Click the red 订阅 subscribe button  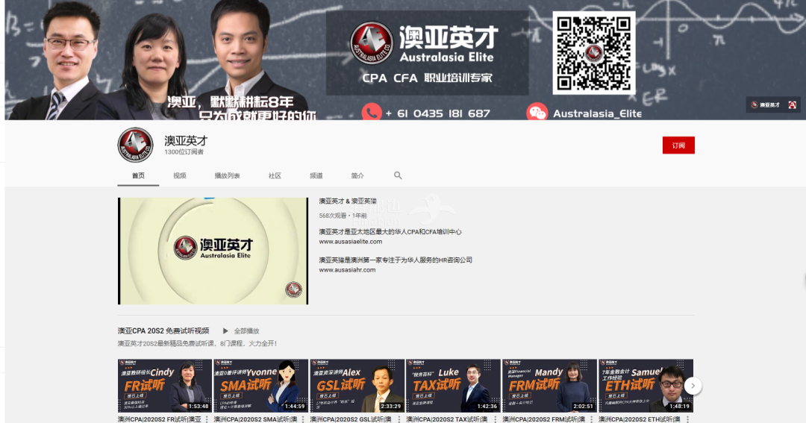point(678,145)
